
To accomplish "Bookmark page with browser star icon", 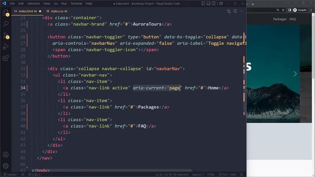I will click(x=283, y=10).
